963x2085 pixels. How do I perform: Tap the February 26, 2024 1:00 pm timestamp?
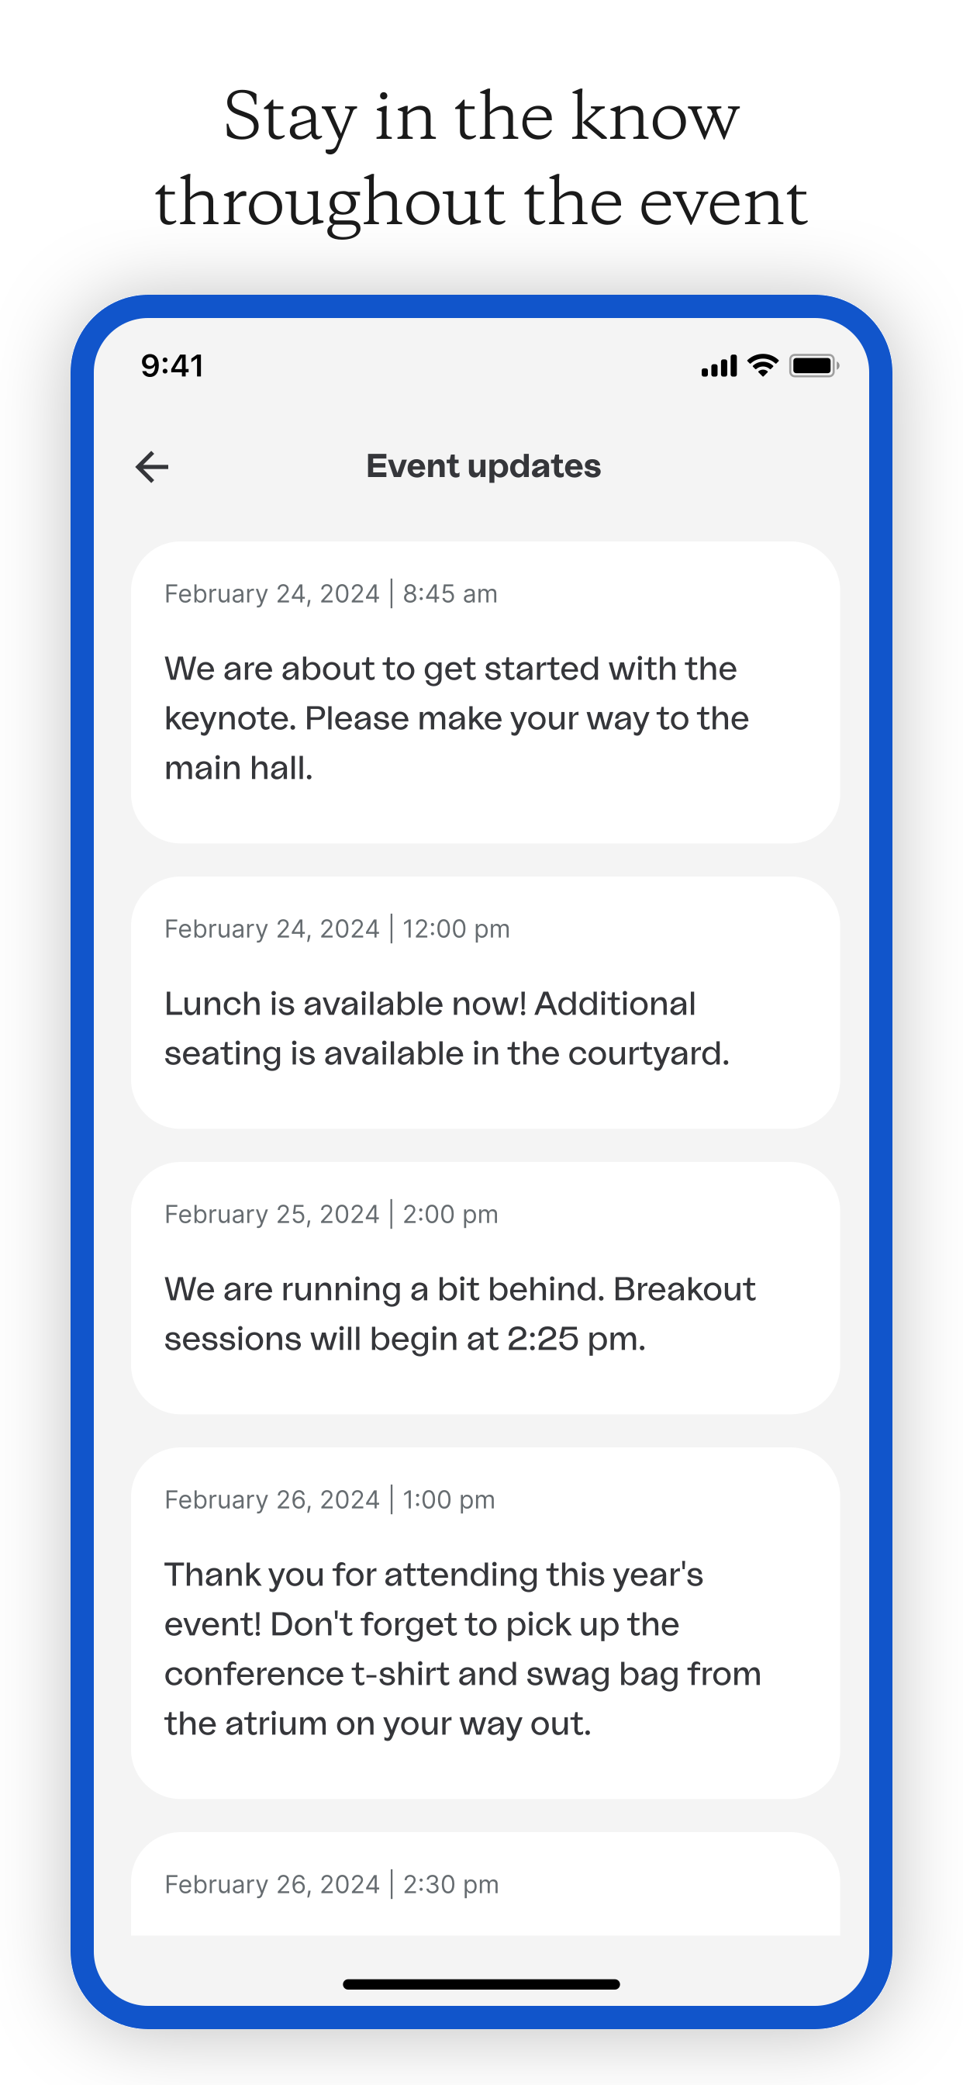[330, 1501]
